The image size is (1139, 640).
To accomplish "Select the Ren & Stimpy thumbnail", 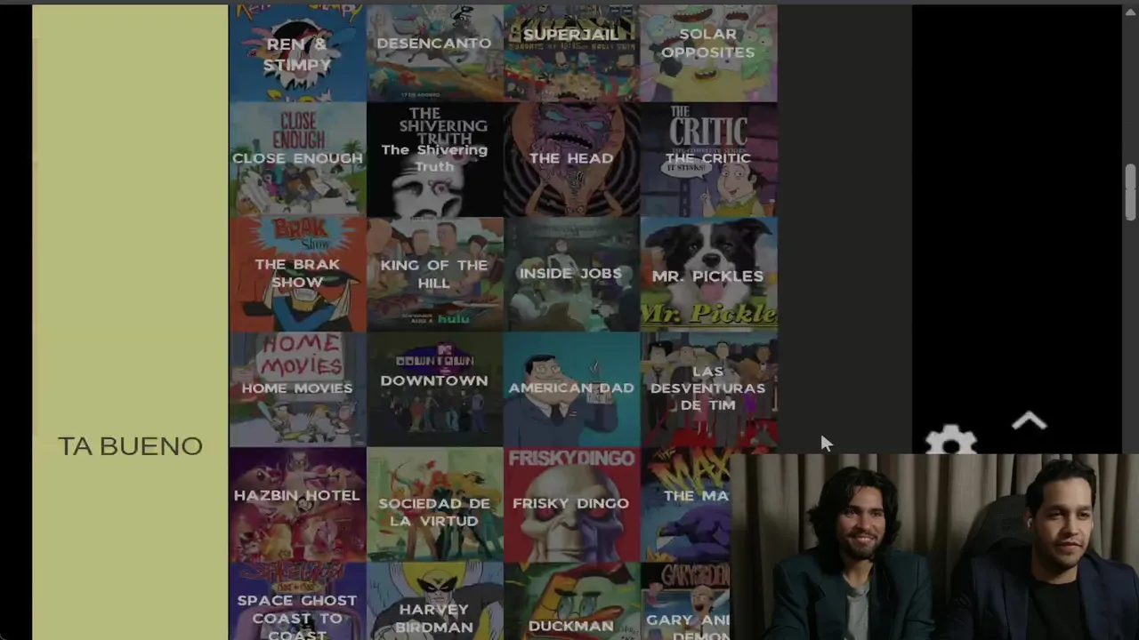I will point(297,52).
